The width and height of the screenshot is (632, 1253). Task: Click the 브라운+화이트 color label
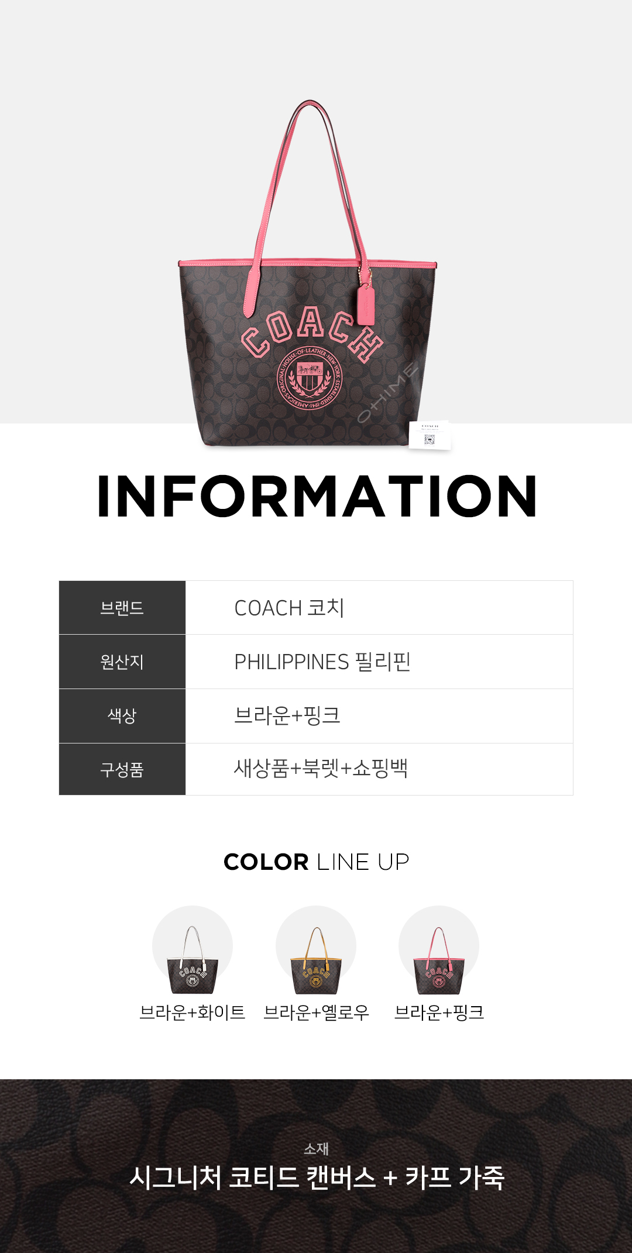point(193,1013)
